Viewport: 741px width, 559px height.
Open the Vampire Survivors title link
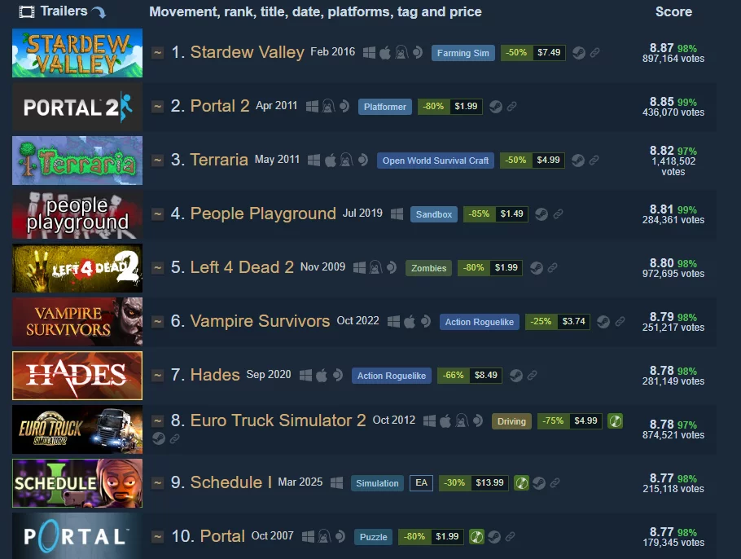[260, 321]
